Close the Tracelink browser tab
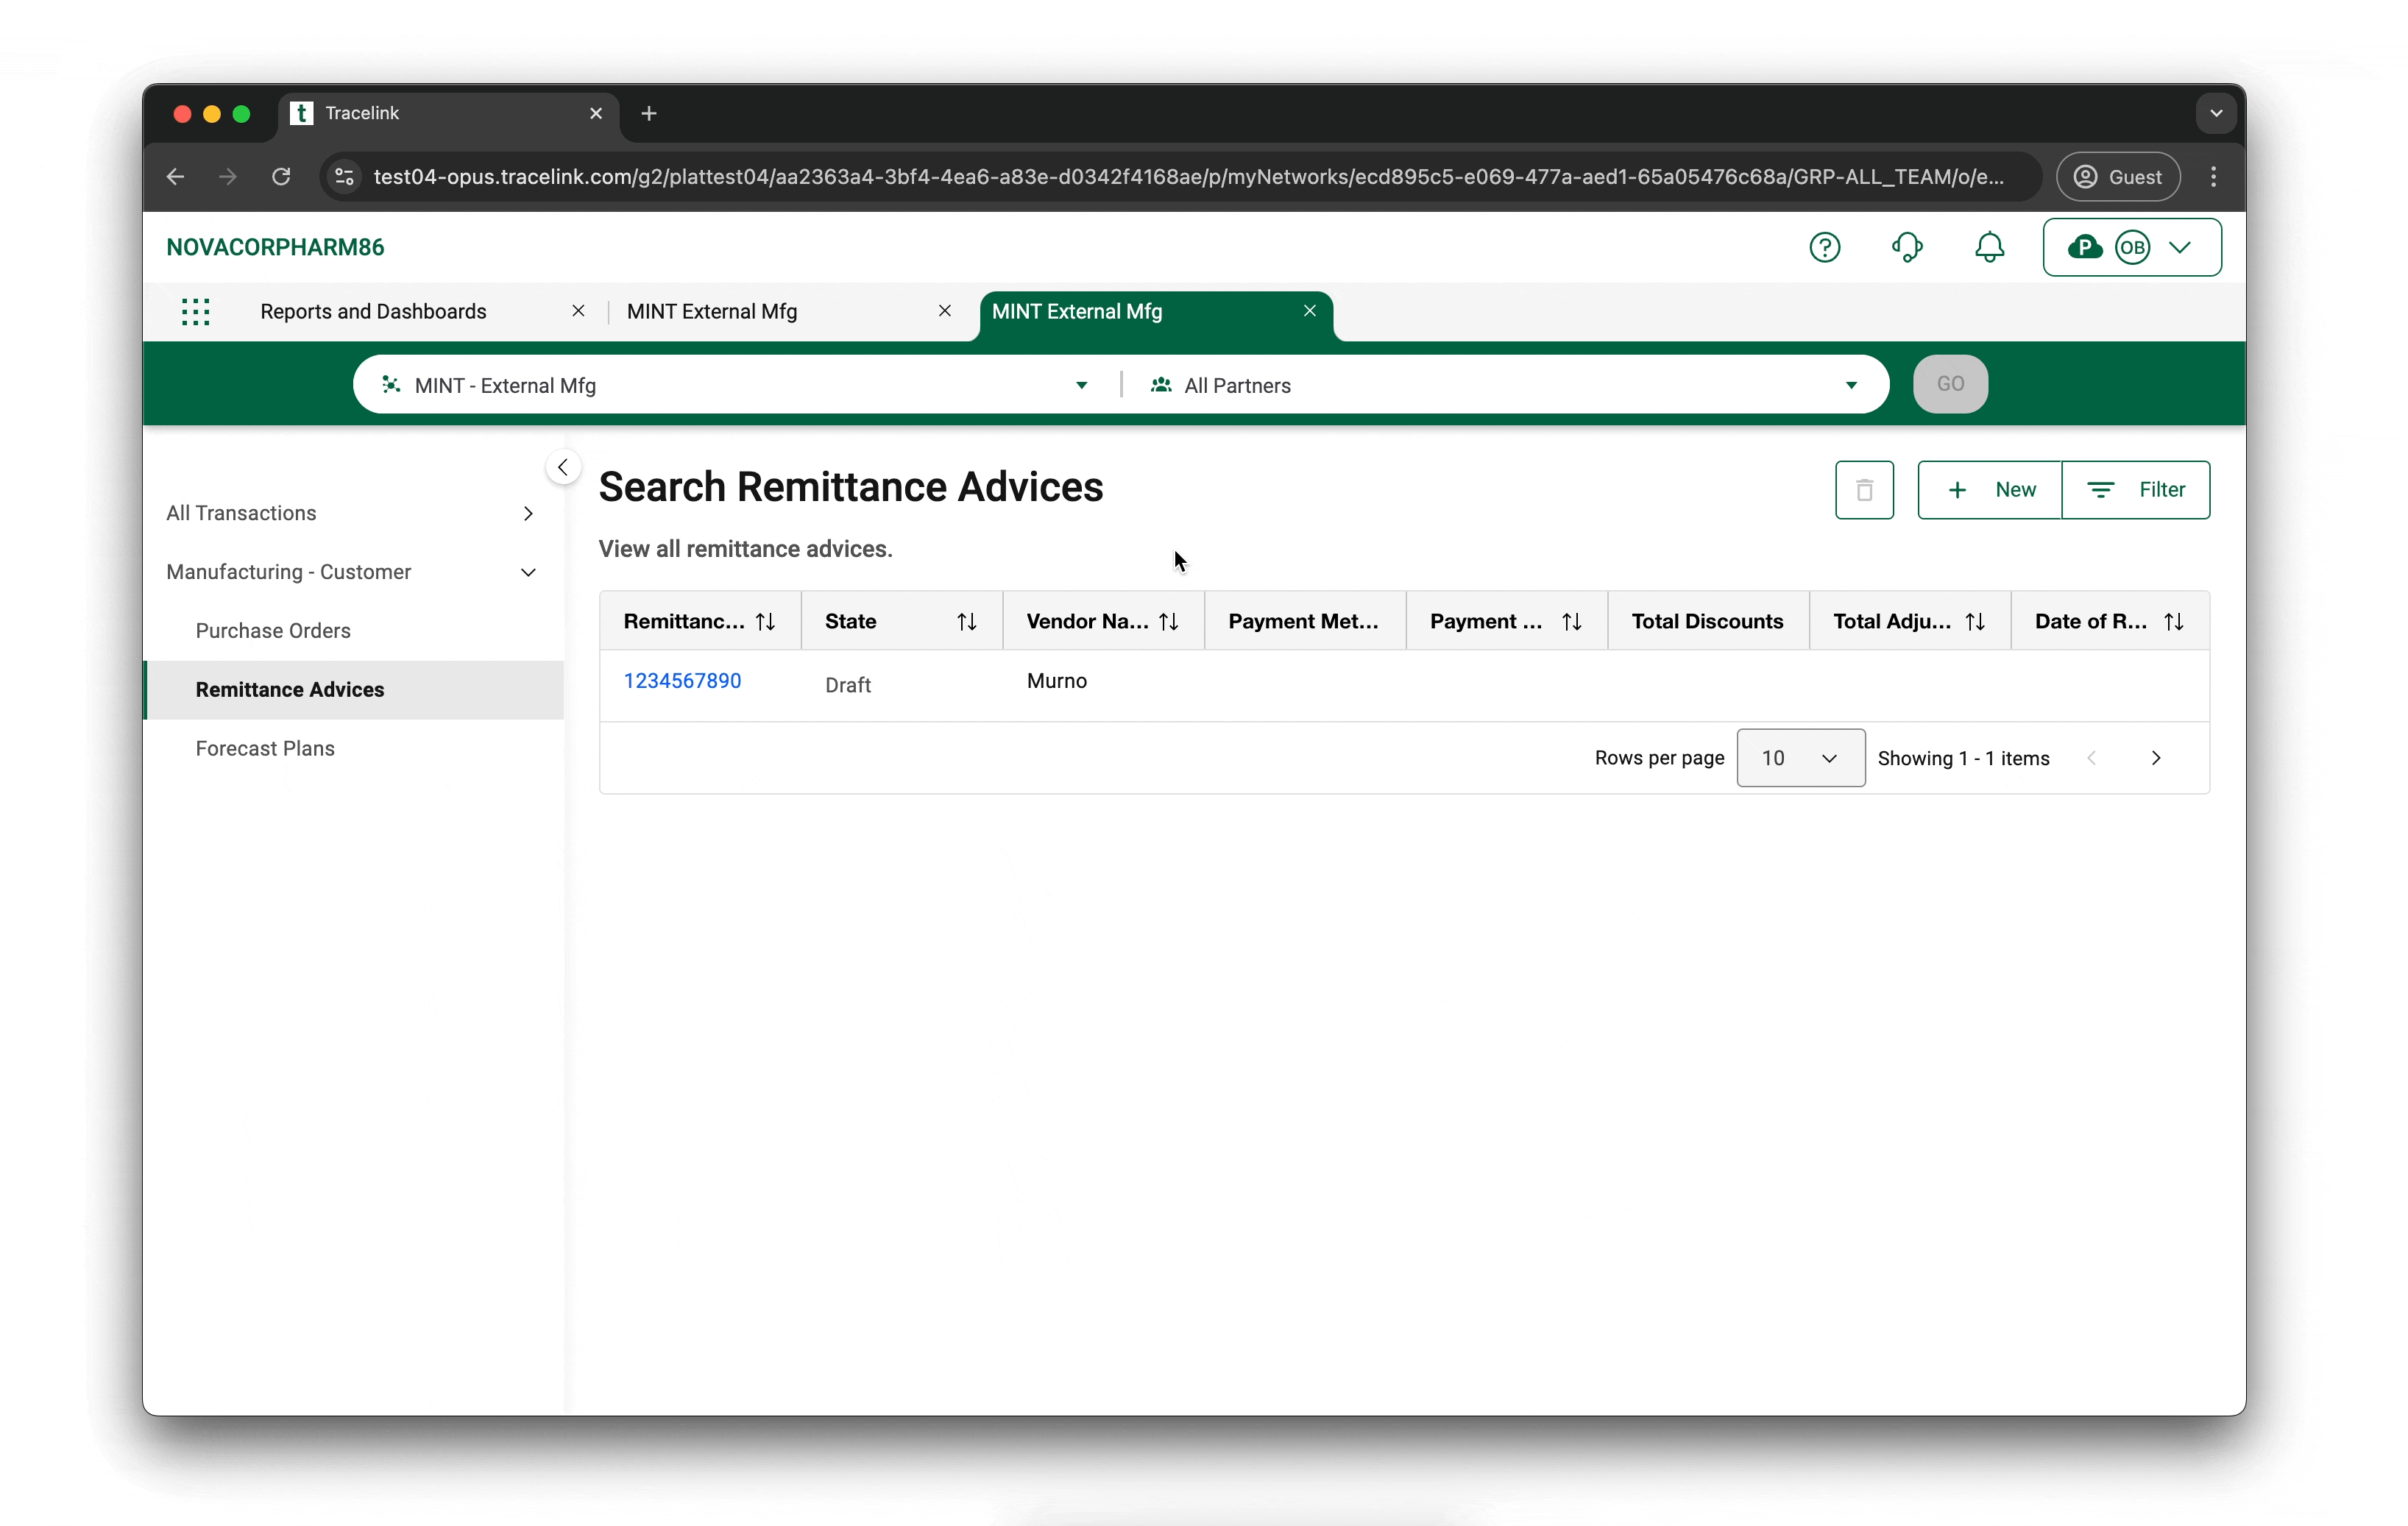2408x1526 pixels. pos(596,113)
